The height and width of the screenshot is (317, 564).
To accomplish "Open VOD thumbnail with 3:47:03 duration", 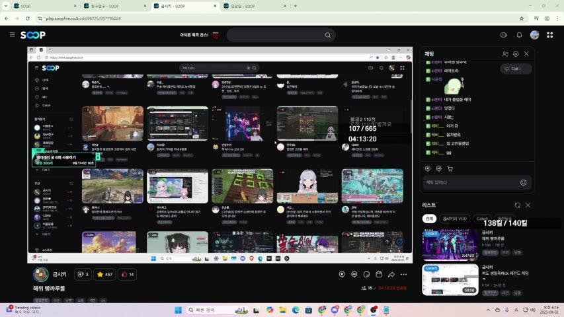I will click(450, 245).
